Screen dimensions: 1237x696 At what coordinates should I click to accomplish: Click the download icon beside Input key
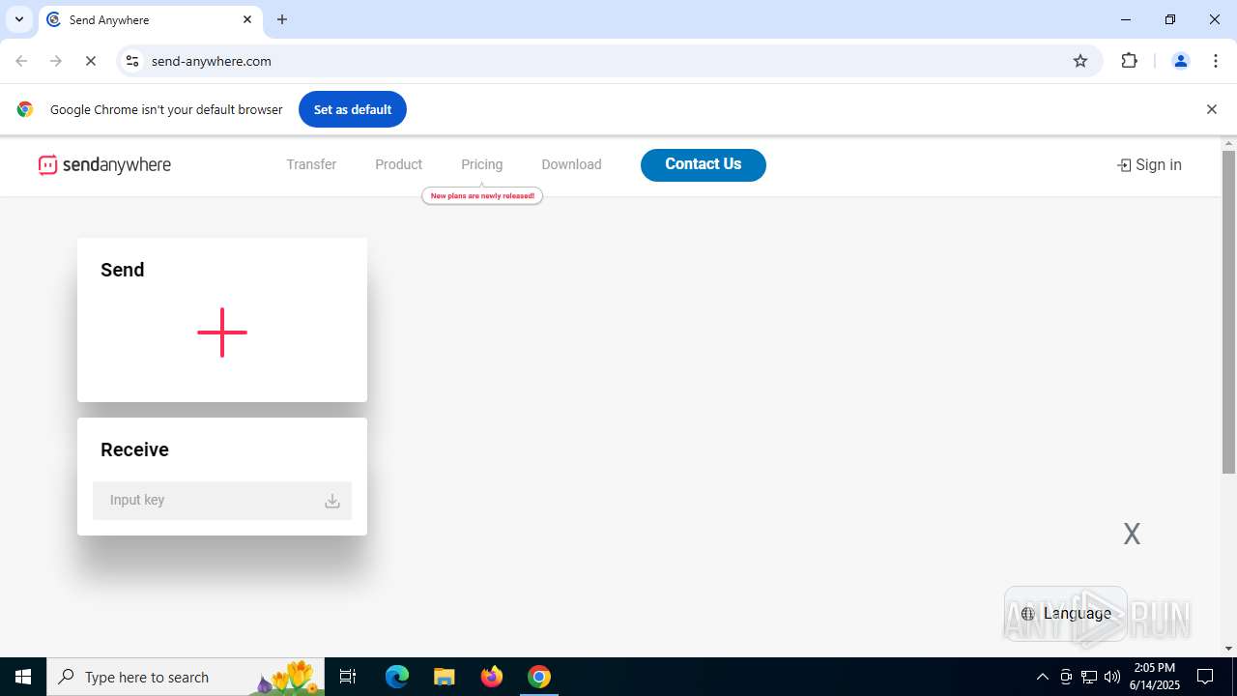(331, 501)
